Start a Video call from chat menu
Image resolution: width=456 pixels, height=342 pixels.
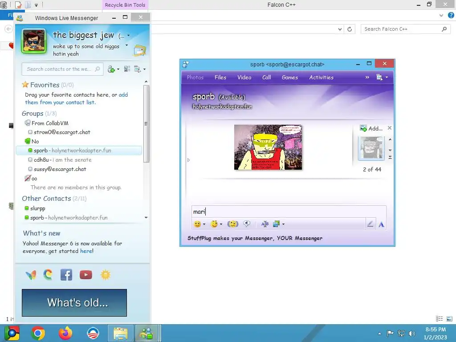click(244, 77)
